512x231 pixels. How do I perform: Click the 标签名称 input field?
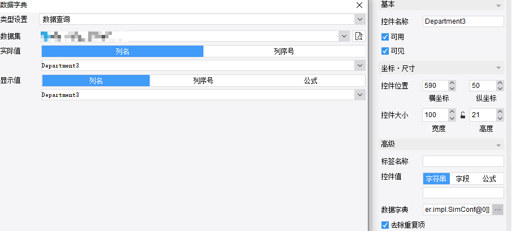(463, 161)
